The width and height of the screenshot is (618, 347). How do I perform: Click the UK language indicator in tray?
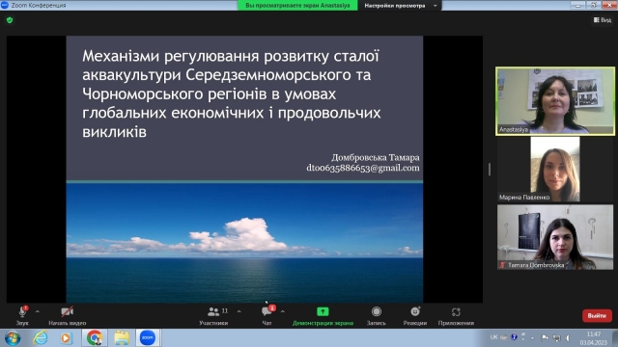click(493, 337)
